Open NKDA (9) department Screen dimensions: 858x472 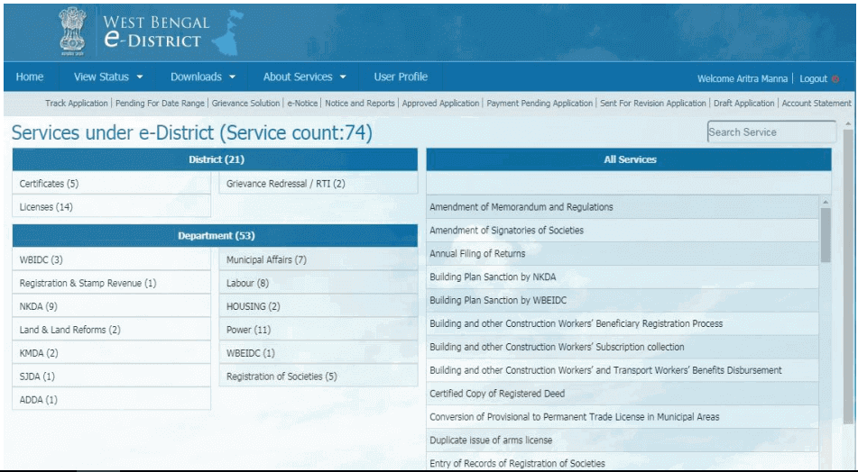pos(111,306)
